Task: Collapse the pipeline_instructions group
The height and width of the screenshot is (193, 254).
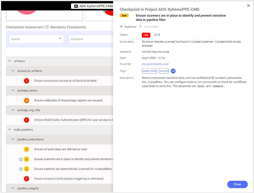Action: [x=13, y=139]
